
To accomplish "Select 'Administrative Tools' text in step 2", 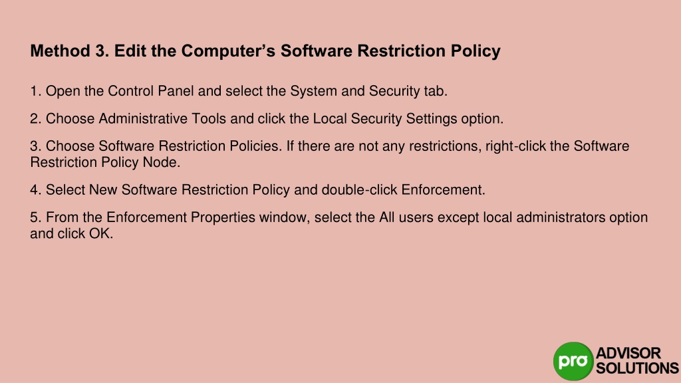I will point(162,118).
